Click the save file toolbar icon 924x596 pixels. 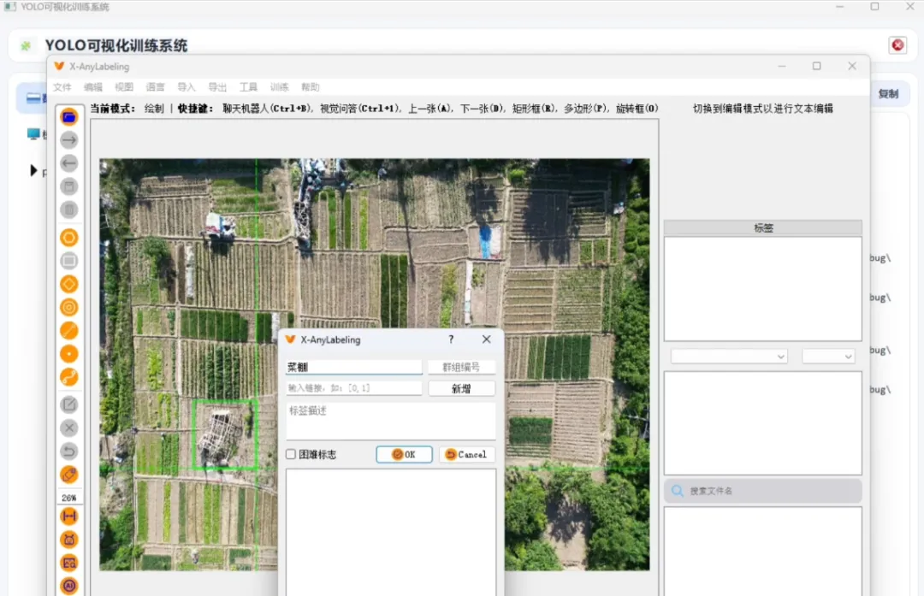pyautogui.click(x=69, y=186)
